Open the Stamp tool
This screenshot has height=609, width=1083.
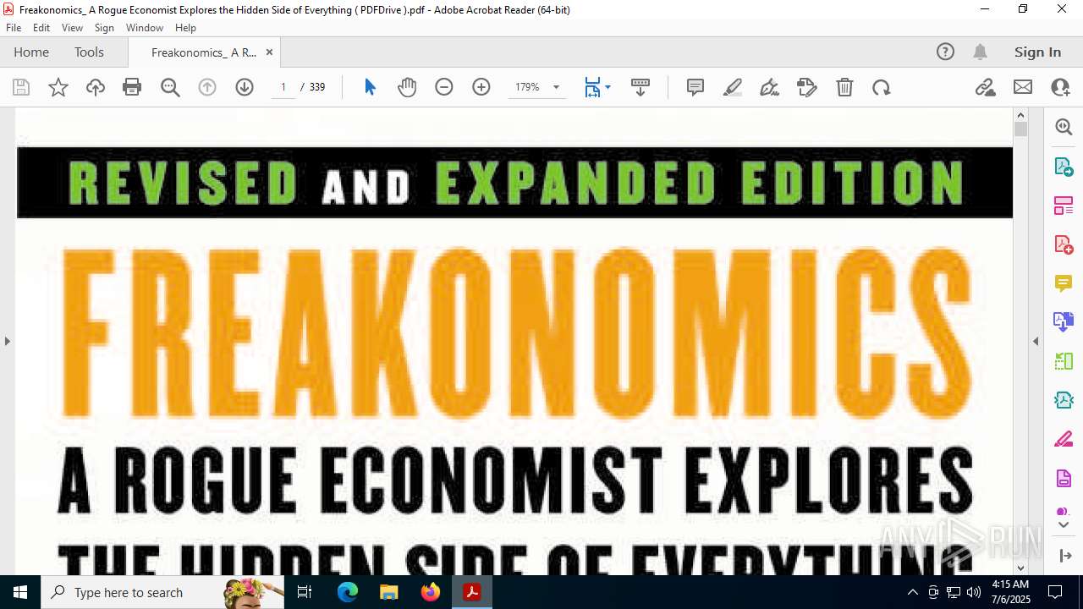(807, 87)
